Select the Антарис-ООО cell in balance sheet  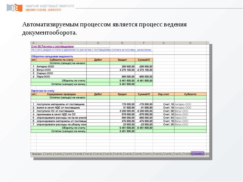pyautogui.click(x=45, y=66)
